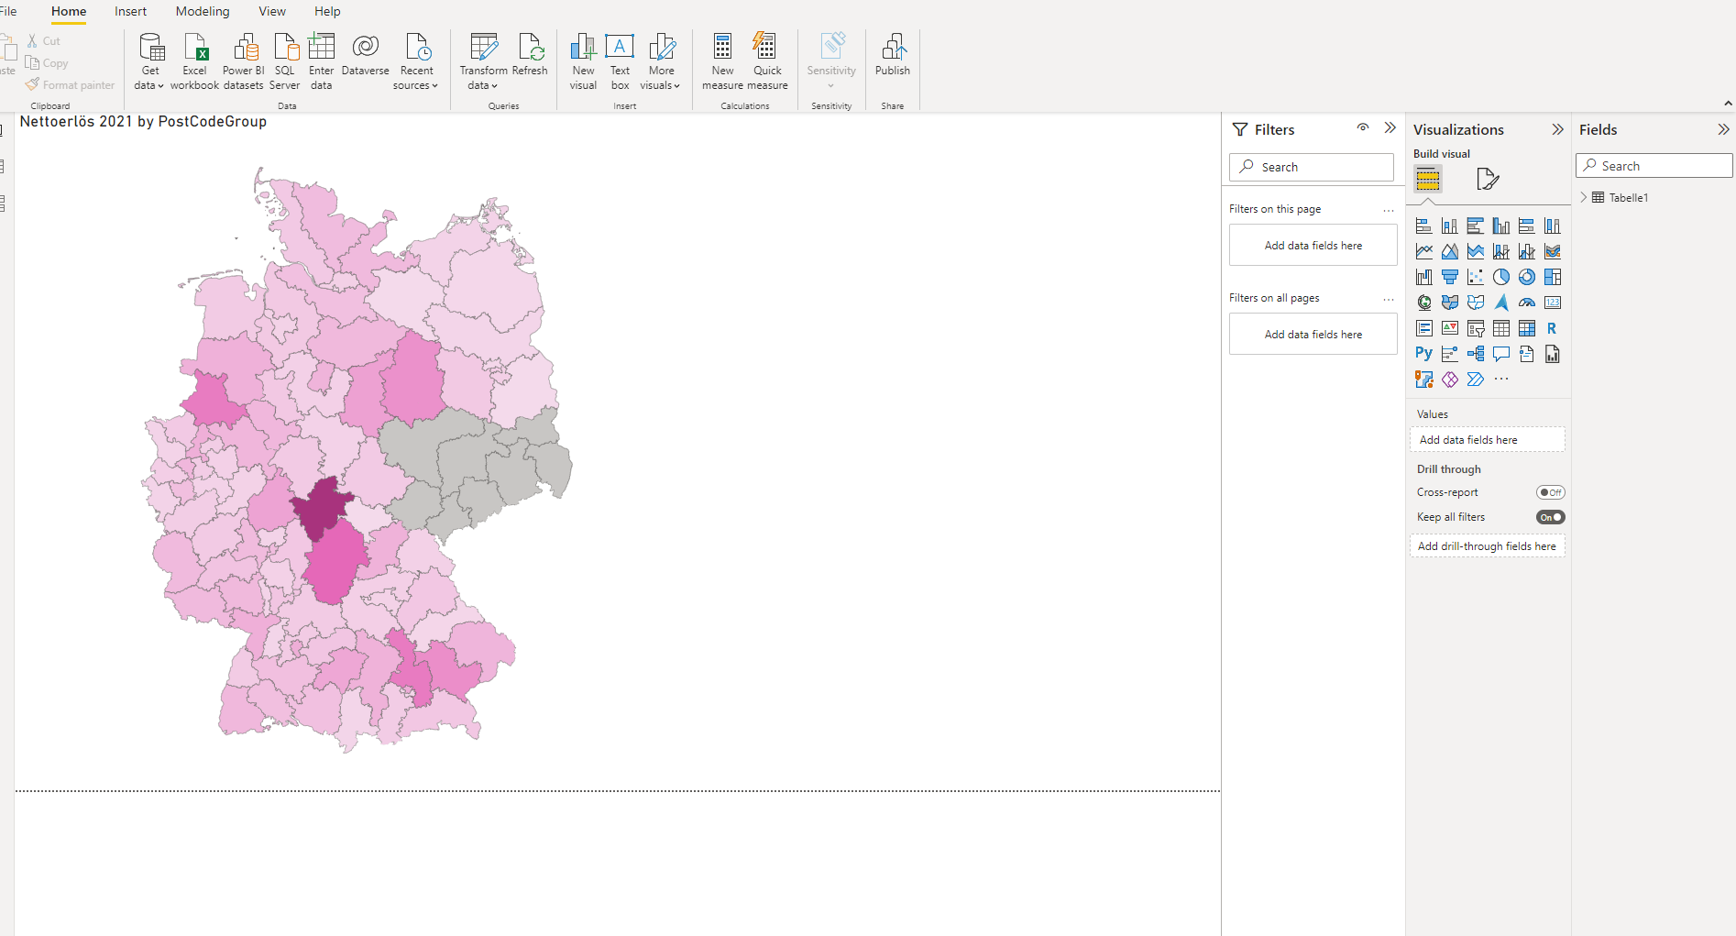The width and height of the screenshot is (1736, 936).
Task: Open Get data dropdown
Action: tap(149, 61)
